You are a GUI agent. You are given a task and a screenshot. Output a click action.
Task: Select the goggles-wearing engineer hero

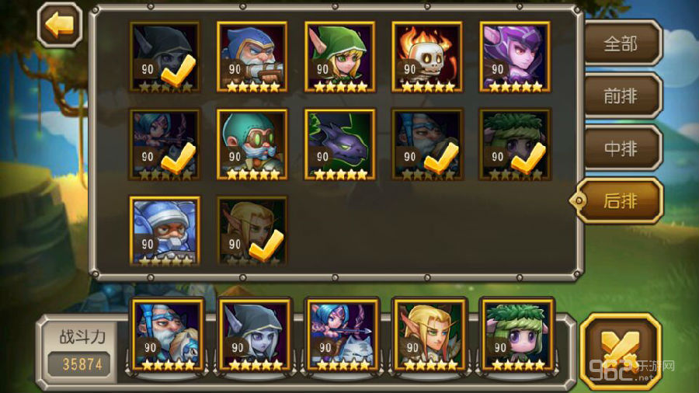pos(252,144)
